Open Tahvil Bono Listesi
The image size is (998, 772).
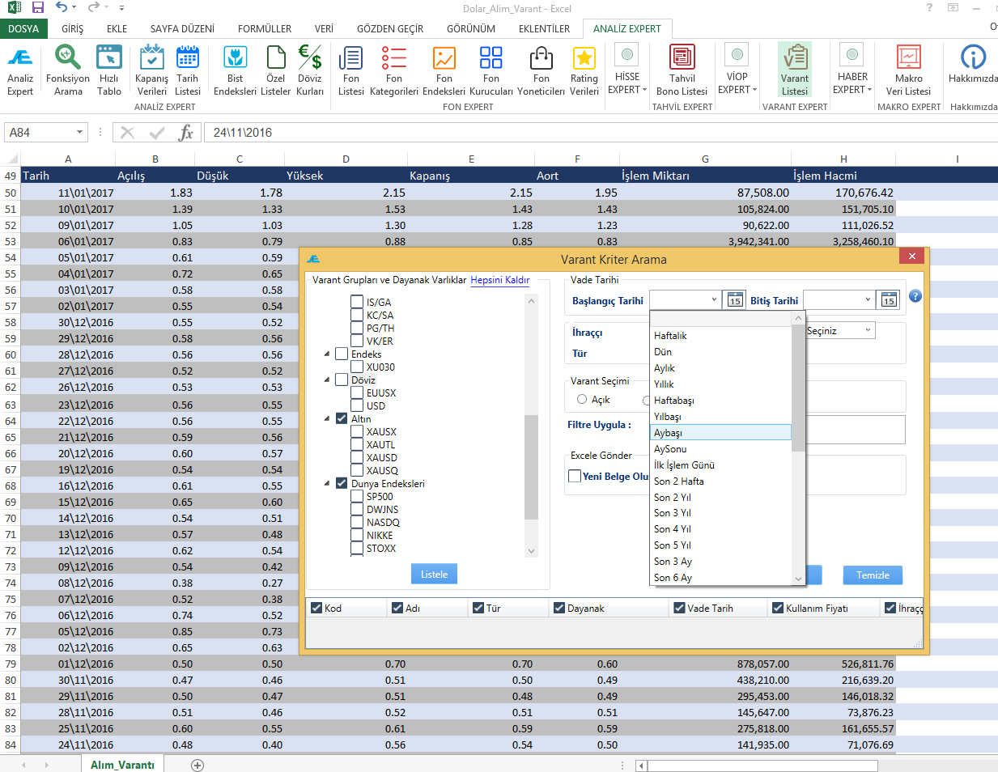[x=682, y=70]
